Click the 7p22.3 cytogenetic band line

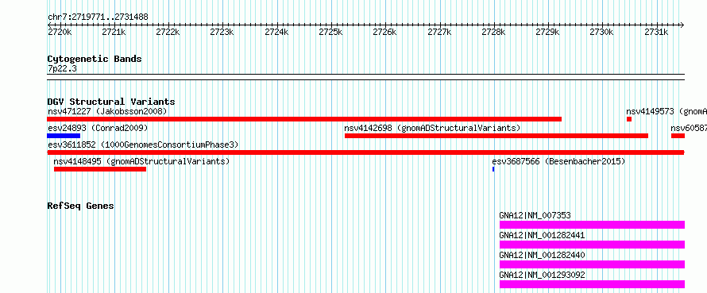click(365, 77)
